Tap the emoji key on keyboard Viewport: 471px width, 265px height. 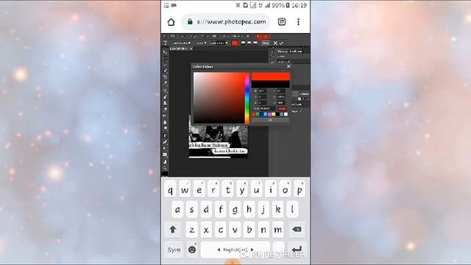[192, 250]
